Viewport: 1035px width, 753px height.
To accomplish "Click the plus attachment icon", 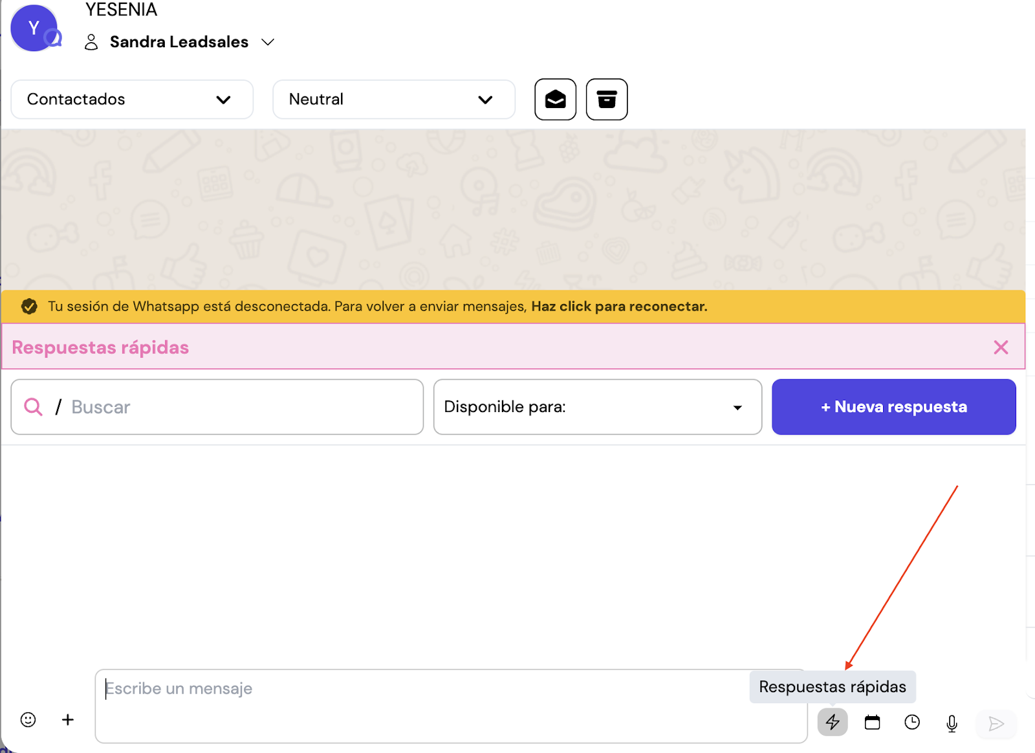I will (68, 719).
